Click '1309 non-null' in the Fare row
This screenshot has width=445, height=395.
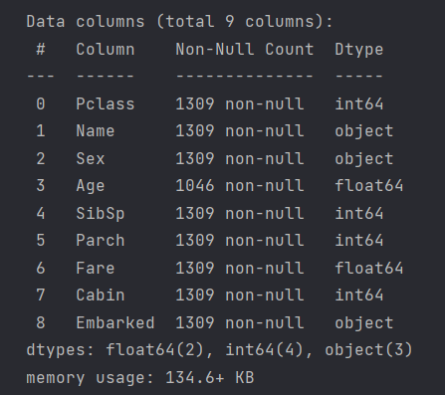pos(240,268)
